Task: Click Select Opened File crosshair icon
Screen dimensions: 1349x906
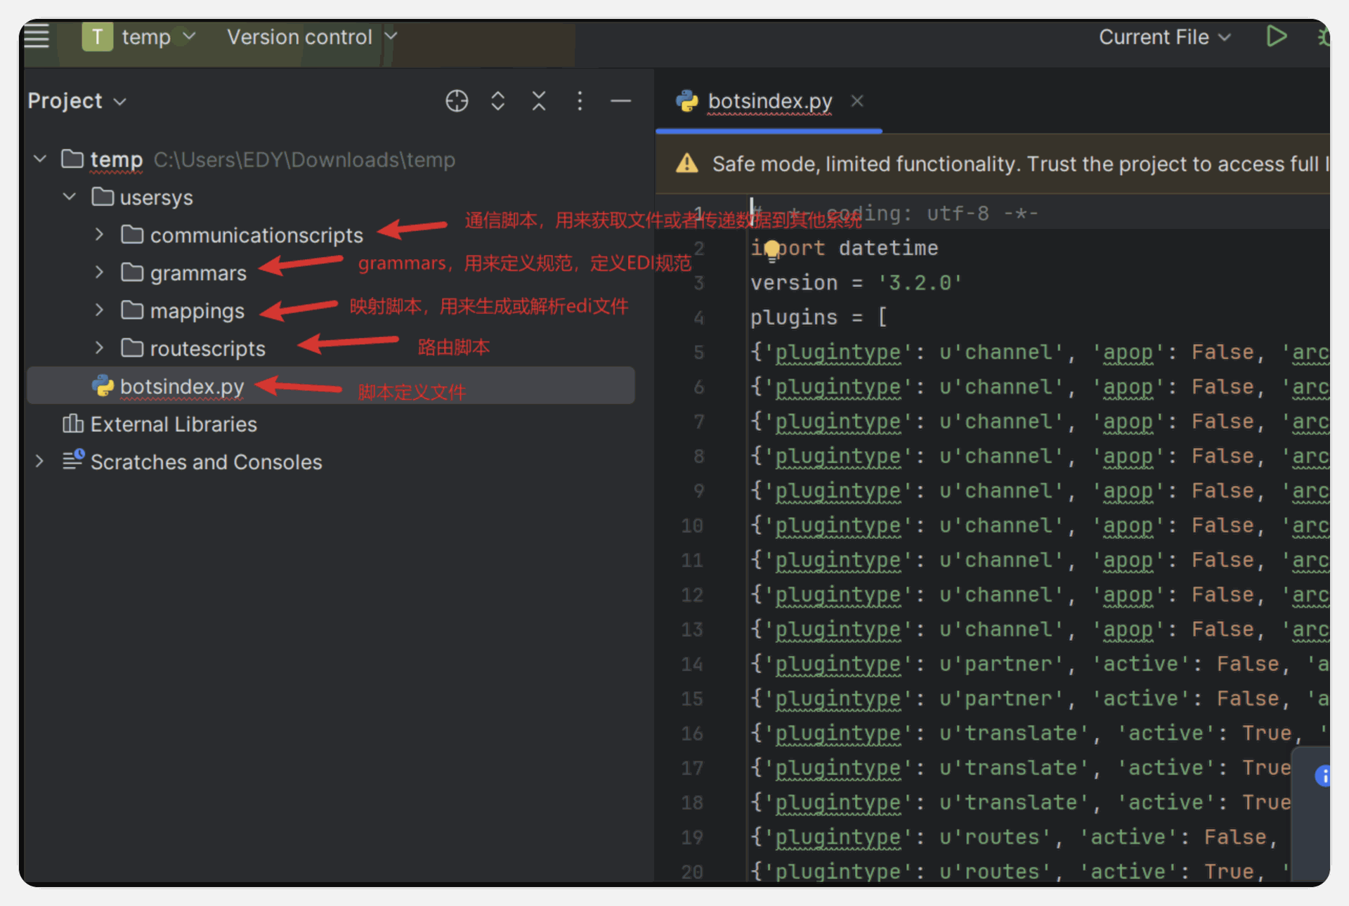Action: (x=457, y=101)
